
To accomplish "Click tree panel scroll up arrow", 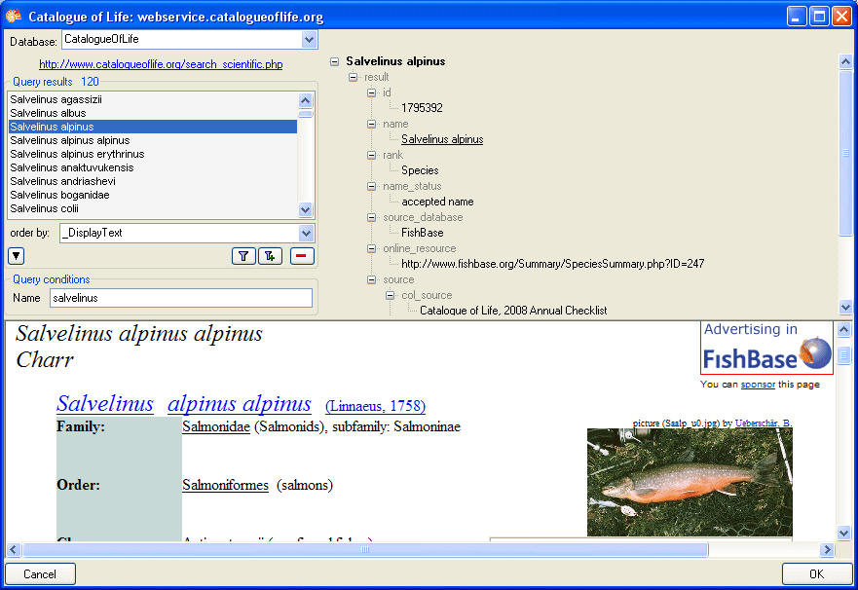I will (845, 61).
